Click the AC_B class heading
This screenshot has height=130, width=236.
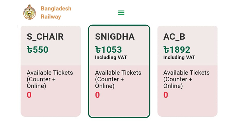(174, 37)
